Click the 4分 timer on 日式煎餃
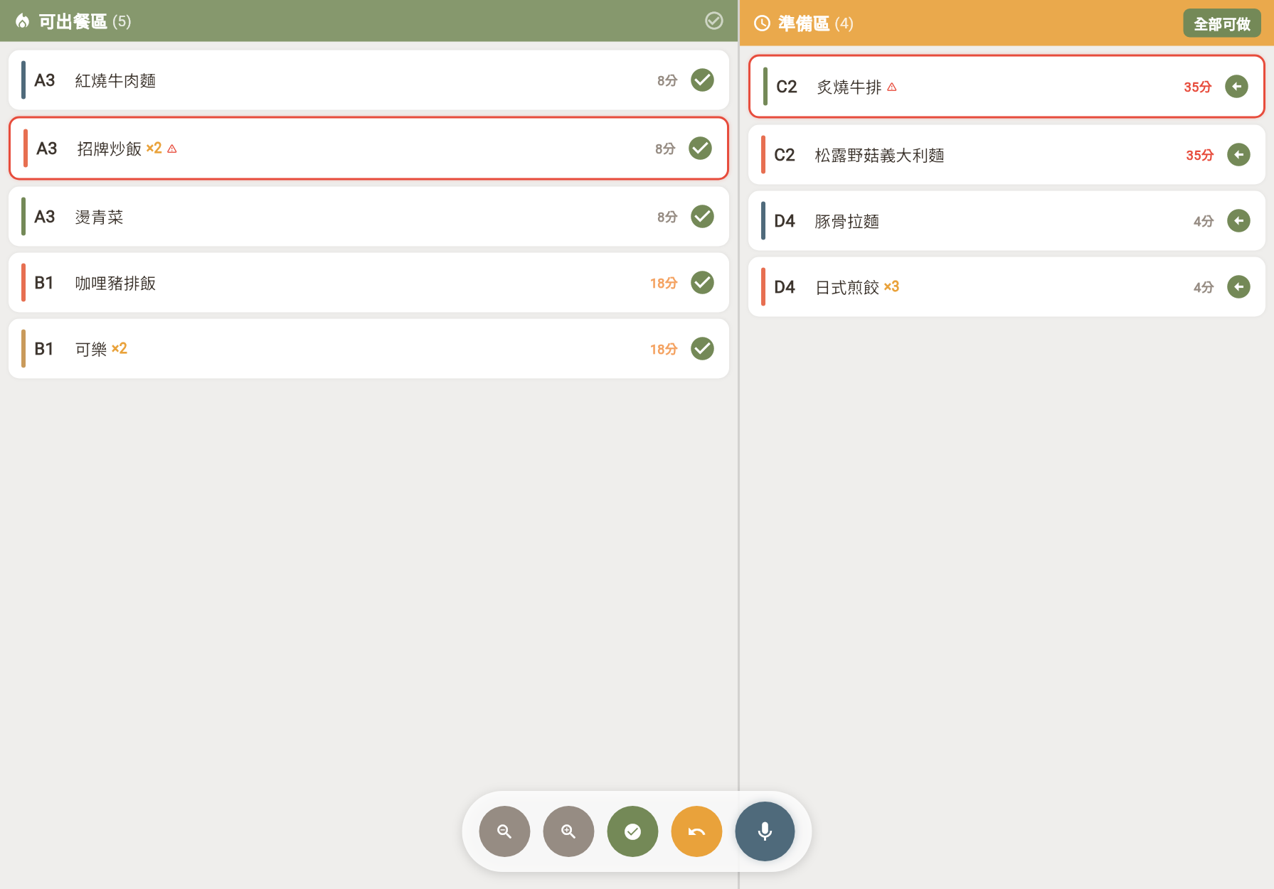1274x889 pixels. coord(1204,287)
